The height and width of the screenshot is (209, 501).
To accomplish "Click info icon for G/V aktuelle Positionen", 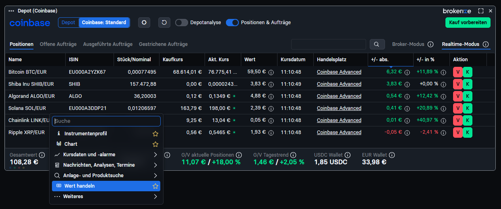I will point(239,155).
